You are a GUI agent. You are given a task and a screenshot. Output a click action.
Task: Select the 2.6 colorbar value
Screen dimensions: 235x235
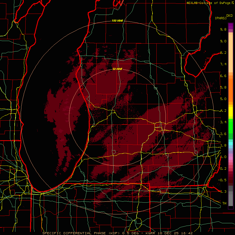point(223,134)
